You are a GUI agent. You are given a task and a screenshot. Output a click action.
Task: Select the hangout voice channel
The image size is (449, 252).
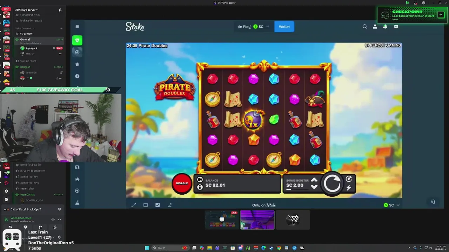[x=25, y=67]
